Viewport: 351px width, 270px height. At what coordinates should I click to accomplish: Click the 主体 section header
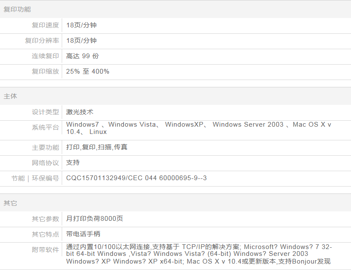[x=10, y=96]
